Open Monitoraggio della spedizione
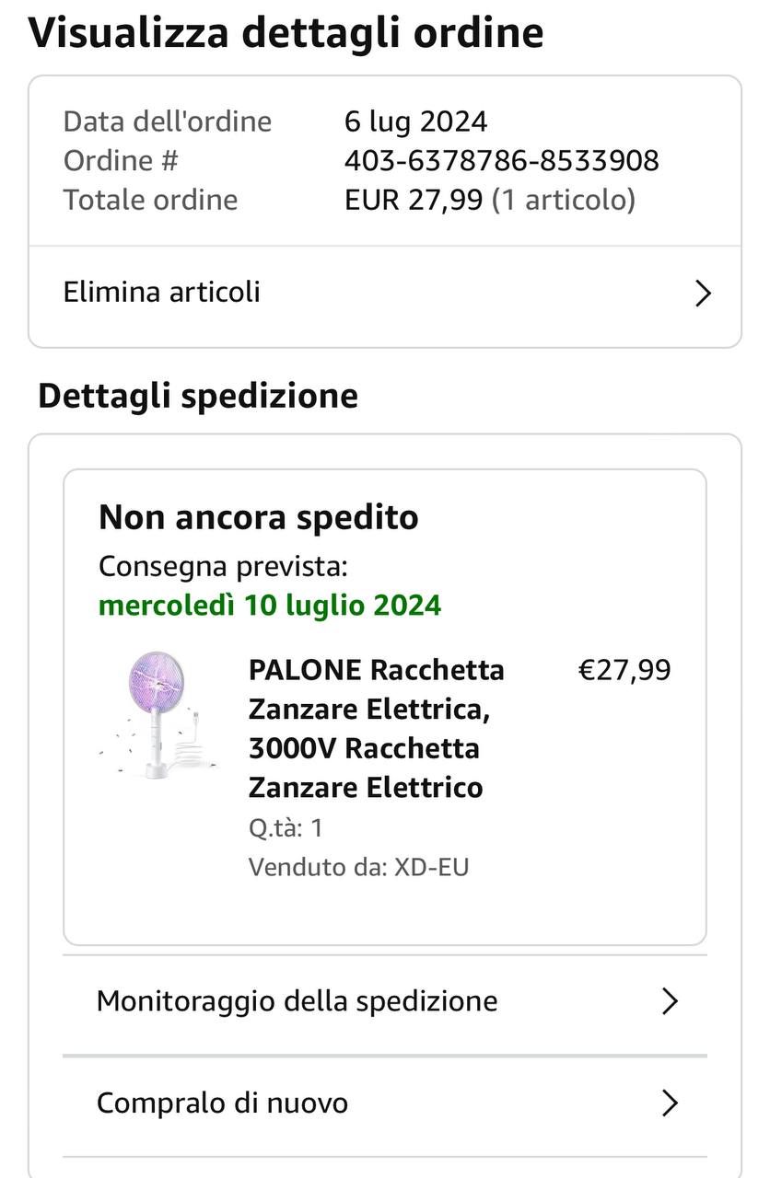This screenshot has height=1178, width=770. click(297, 1001)
